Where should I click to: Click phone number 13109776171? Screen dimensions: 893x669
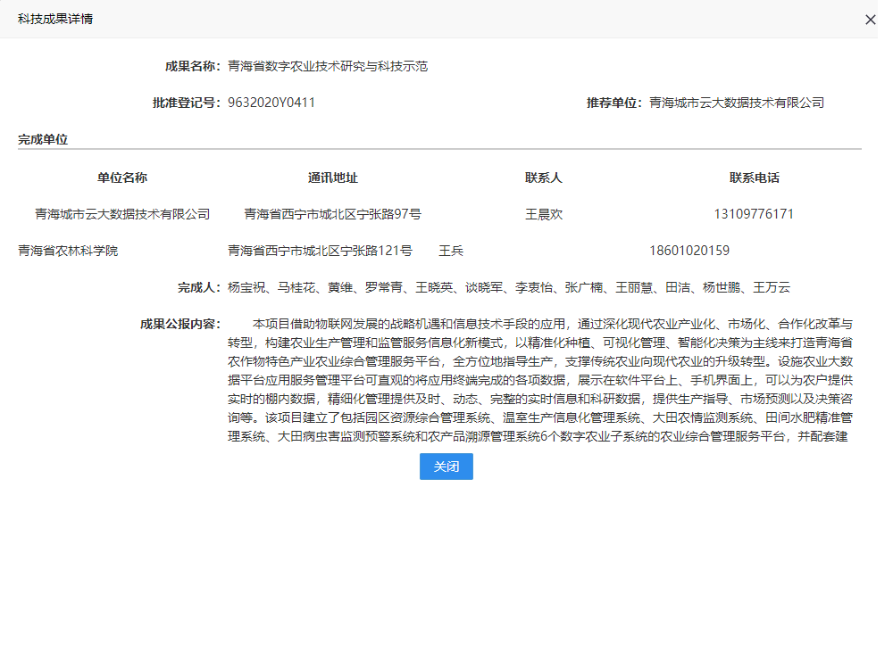click(x=755, y=214)
